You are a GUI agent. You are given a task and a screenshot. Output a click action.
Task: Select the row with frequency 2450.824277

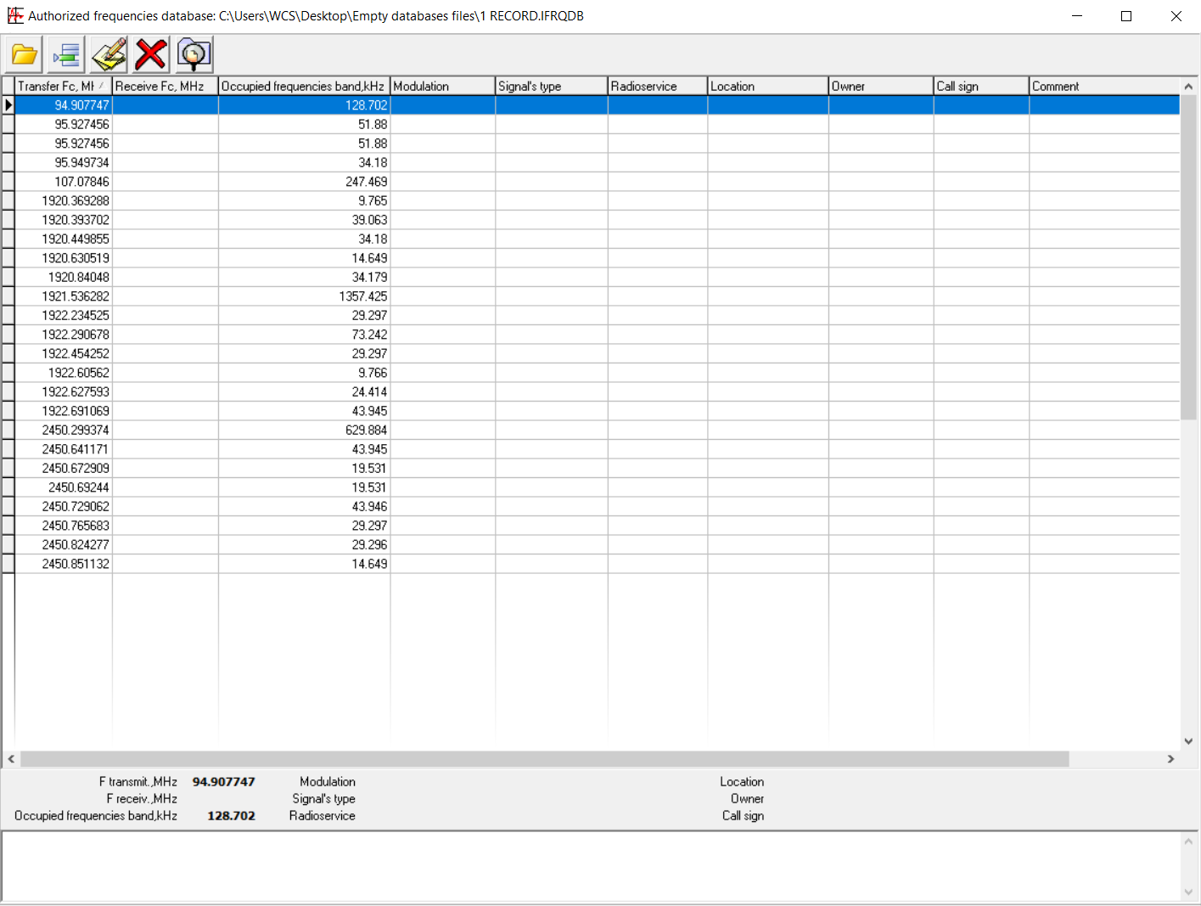click(597, 544)
